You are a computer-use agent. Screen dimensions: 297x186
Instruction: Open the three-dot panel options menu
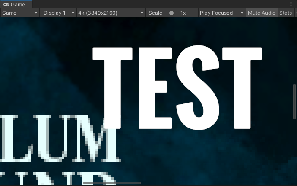pyautogui.click(x=291, y=4)
